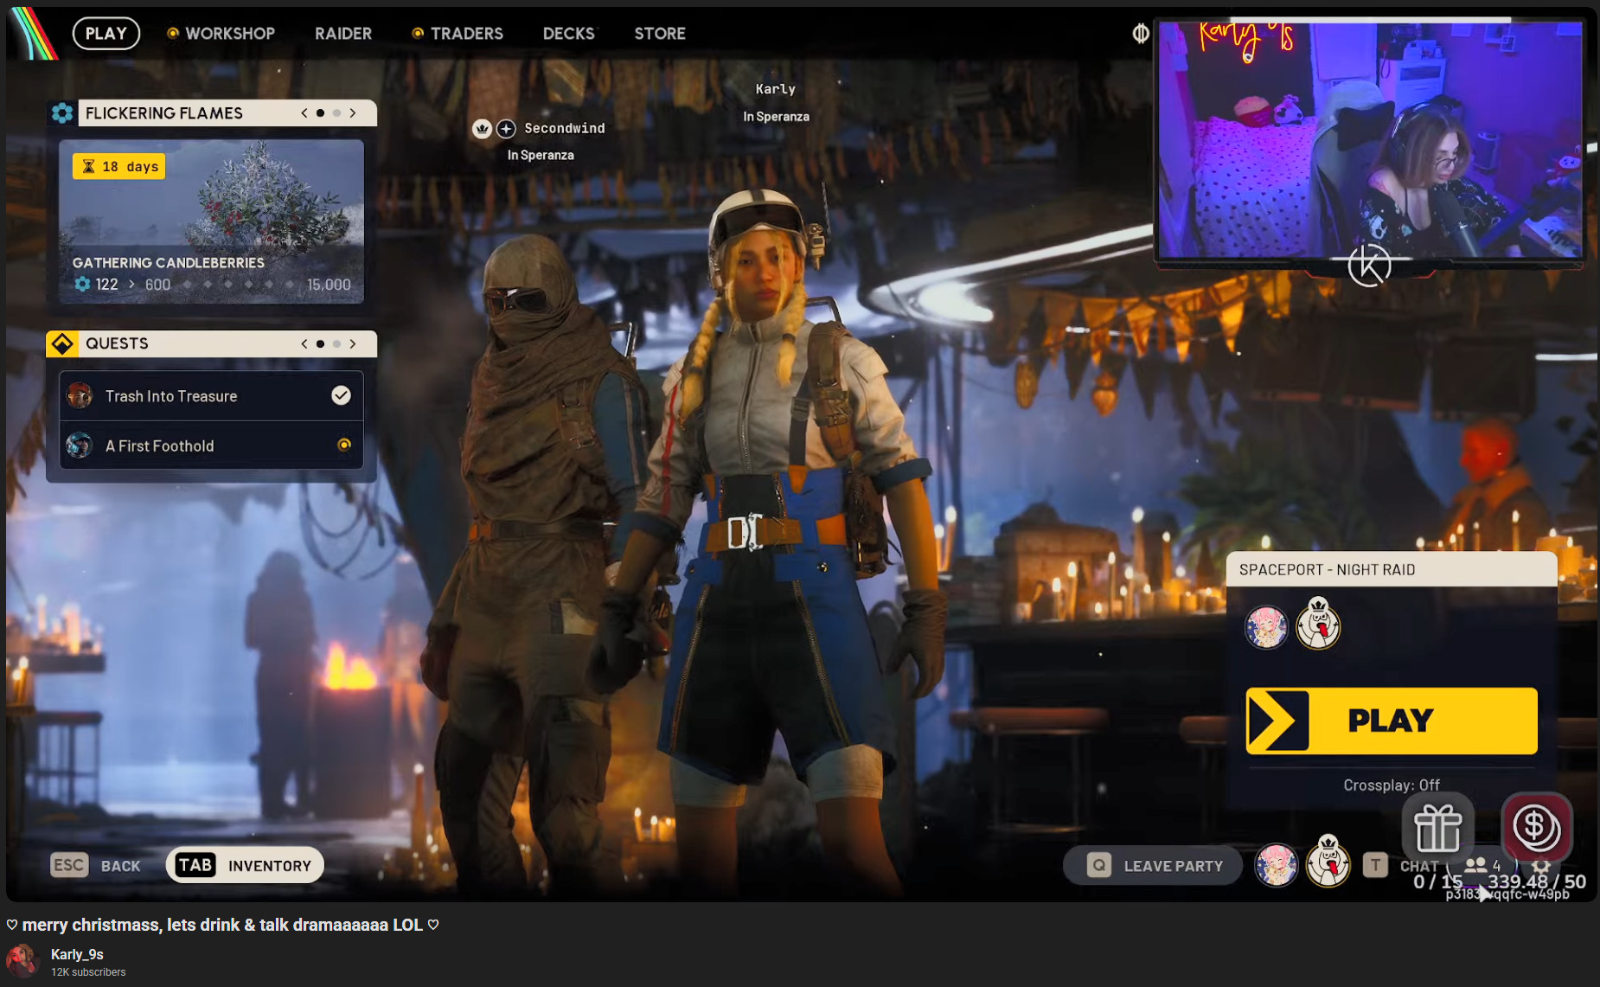This screenshot has height=987, width=1600.
Task: Open the CHAT label
Action: (x=1418, y=866)
